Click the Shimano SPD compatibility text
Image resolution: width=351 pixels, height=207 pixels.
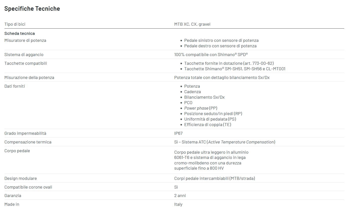(211, 55)
